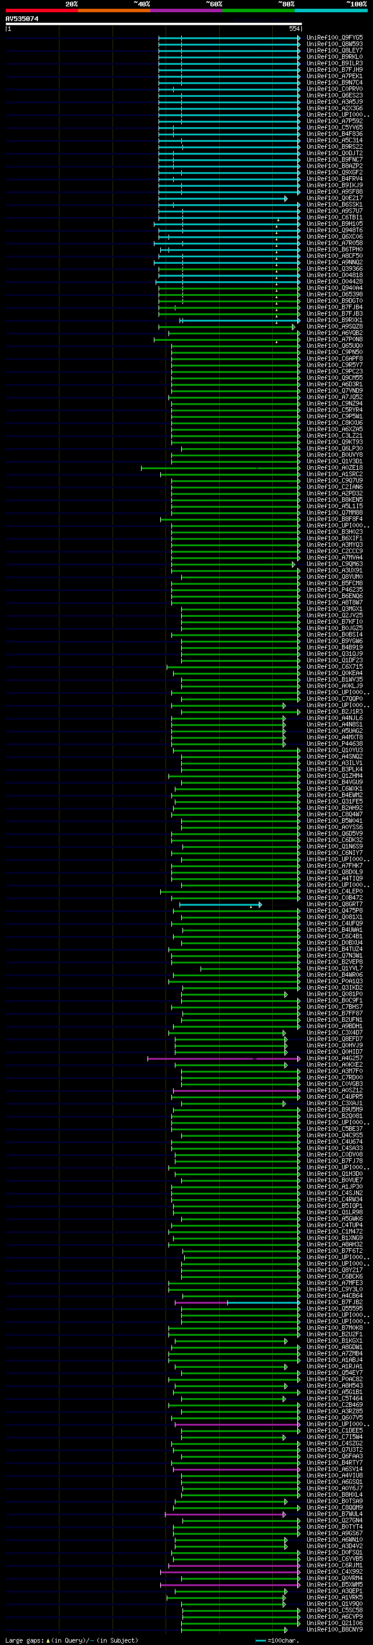Select UniRef100_A9SQZ8 label
373x1645 pixels.
(335, 326)
